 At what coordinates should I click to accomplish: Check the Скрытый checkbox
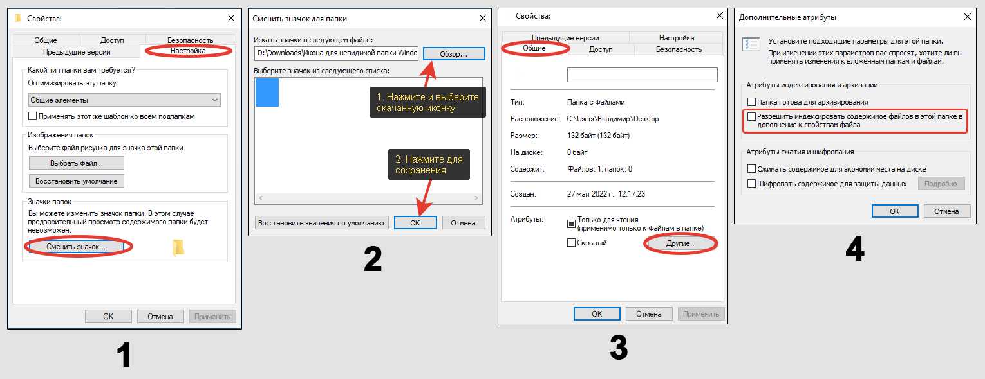coord(571,243)
